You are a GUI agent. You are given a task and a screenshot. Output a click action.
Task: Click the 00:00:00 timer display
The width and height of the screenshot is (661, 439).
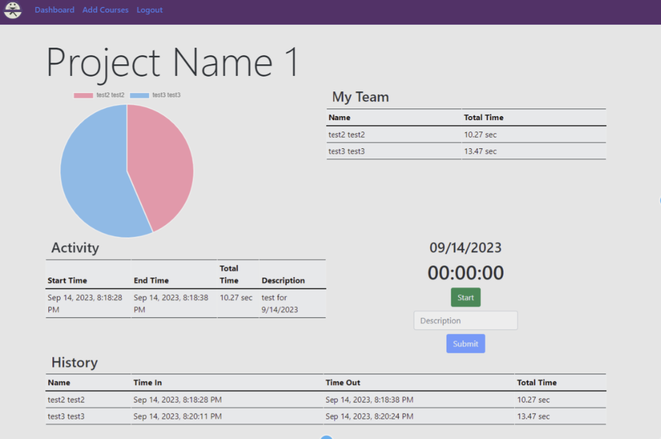coord(466,273)
